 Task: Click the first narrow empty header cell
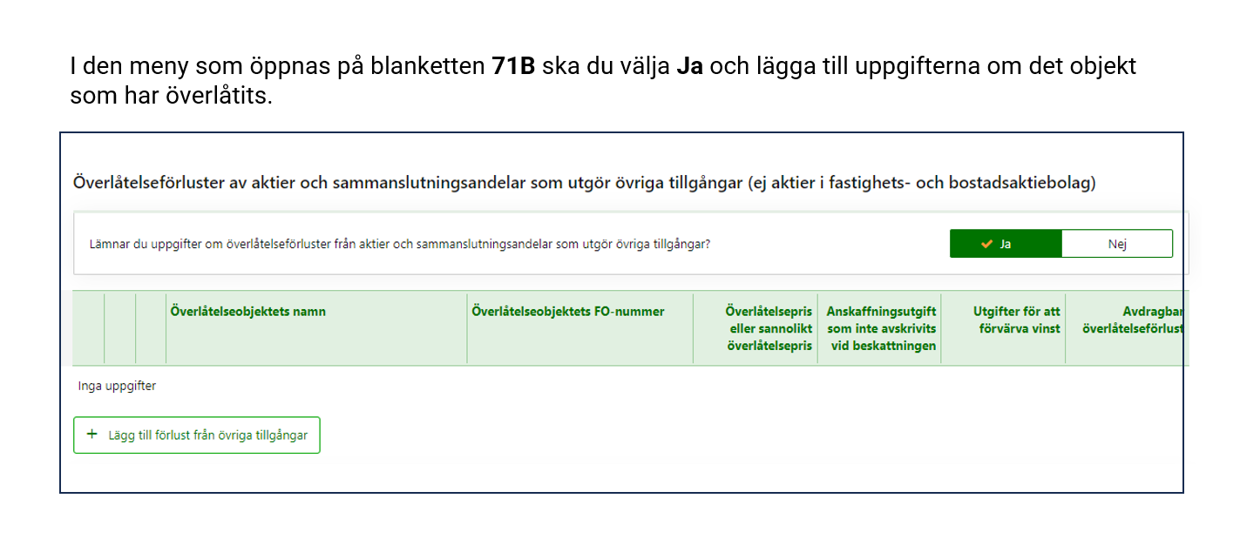[89, 328]
